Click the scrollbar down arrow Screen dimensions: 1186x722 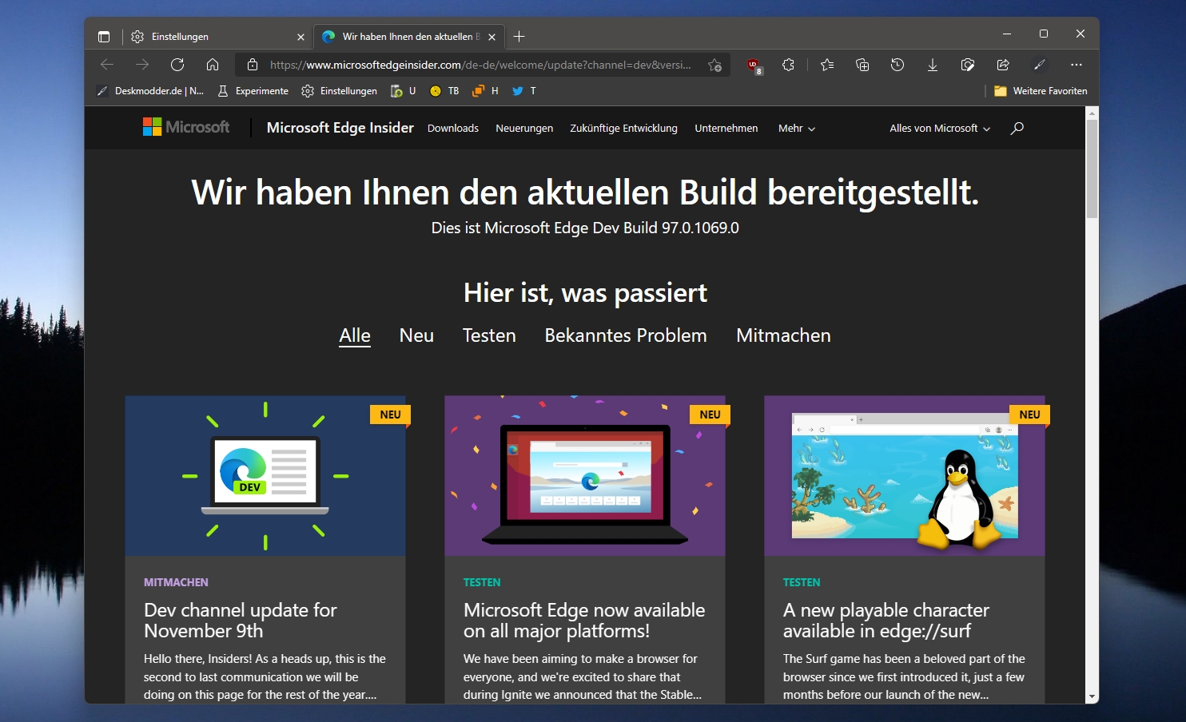click(1092, 696)
